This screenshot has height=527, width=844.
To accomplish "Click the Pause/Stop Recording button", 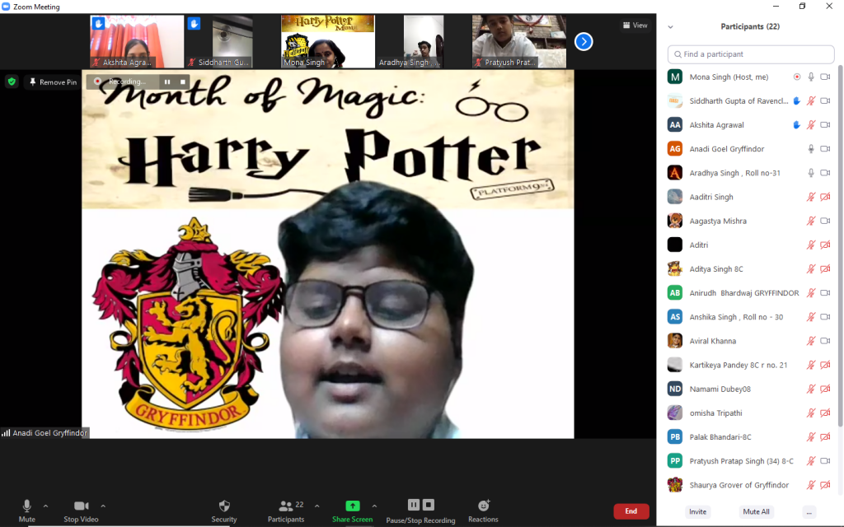I will [x=421, y=506].
